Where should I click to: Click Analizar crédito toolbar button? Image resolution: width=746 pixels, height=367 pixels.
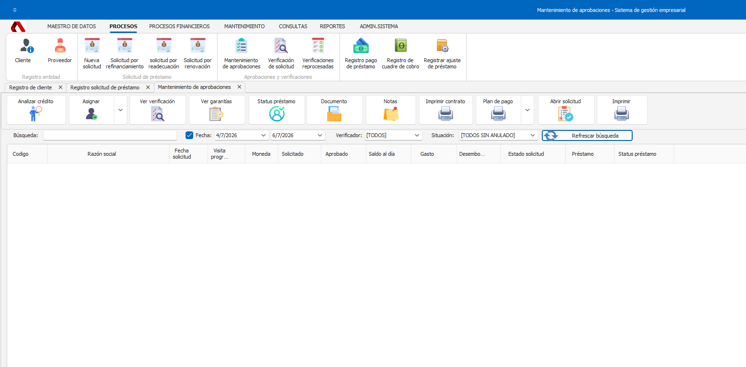pos(36,110)
